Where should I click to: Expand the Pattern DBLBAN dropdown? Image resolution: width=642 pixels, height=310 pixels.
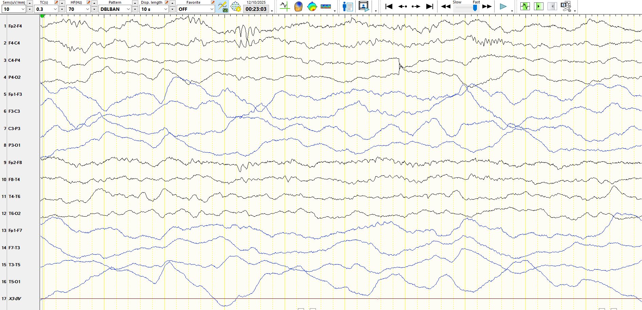coord(128,9)
